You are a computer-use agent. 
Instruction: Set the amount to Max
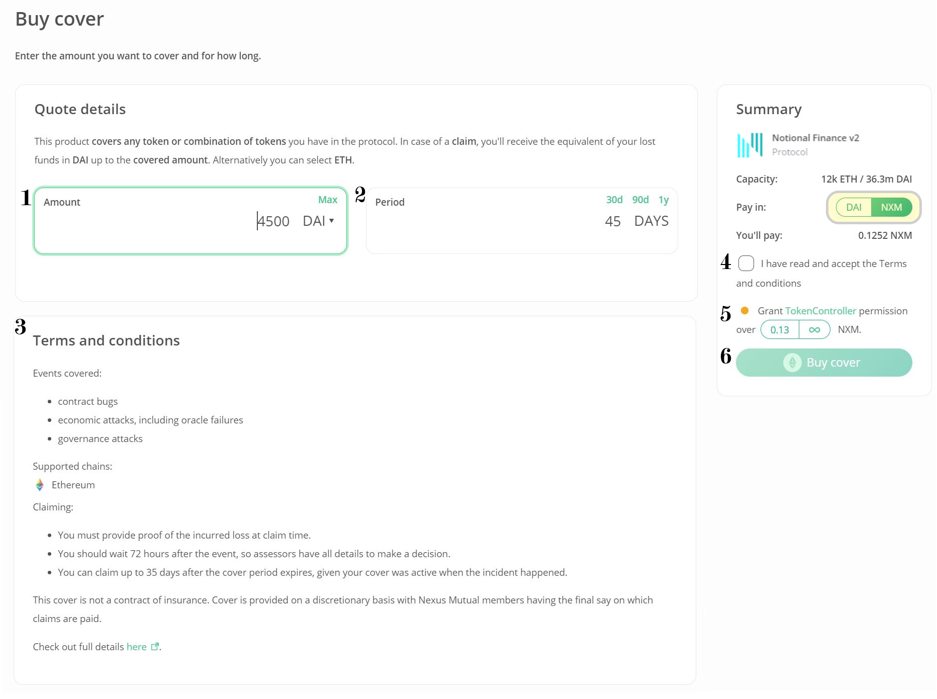pos(328,200)
